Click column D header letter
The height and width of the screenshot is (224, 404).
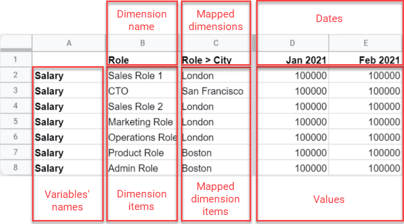coord(292,43)
